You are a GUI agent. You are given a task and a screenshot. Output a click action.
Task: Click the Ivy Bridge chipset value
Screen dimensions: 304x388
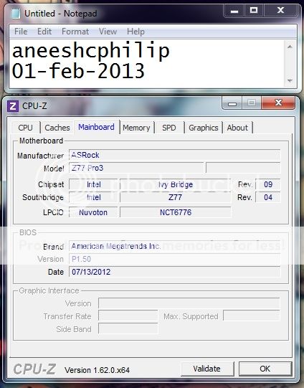pos(176,184)
